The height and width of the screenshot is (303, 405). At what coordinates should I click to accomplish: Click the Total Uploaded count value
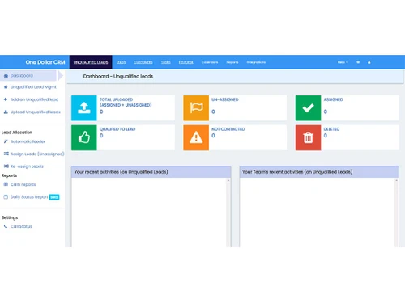(x=101, y=112)
